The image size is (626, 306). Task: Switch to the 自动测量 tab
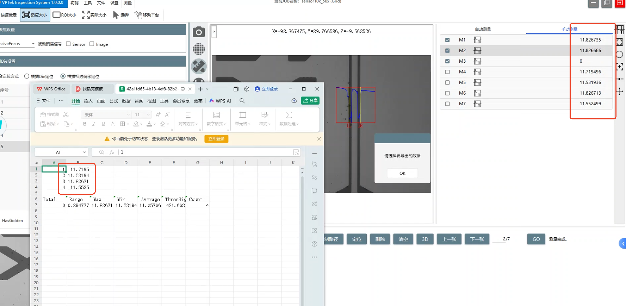[483, 29]
